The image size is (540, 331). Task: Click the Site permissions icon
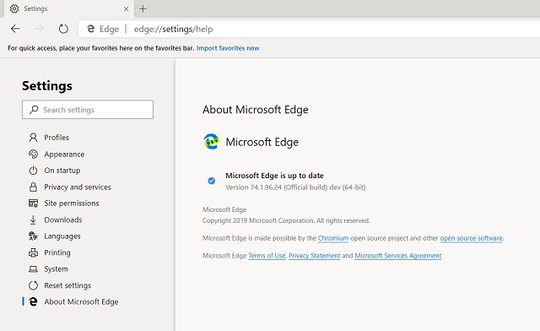tap(33, 203)
